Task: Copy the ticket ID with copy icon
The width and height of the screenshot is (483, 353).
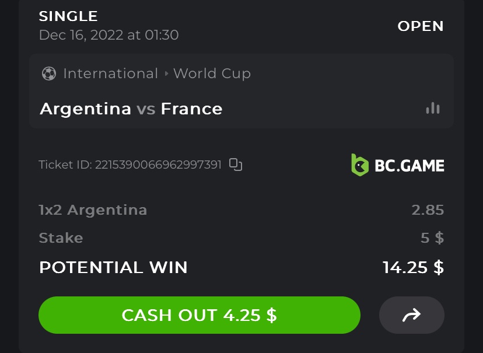Action: pos(236,165)
